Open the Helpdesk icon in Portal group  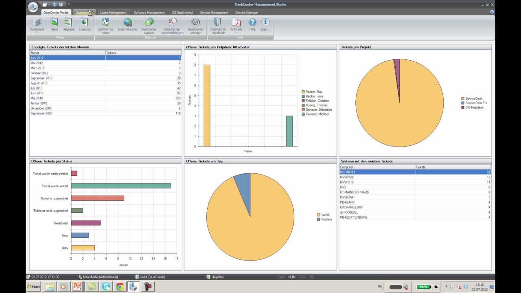(x=68, y=24)
